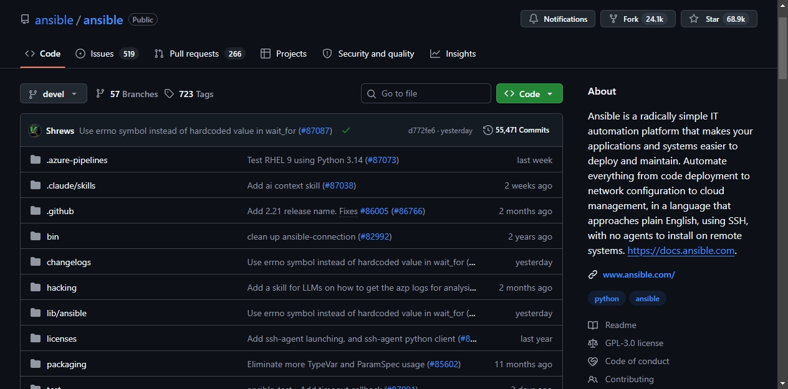Click the Shrews author name
788x389 pixels.
point(60,131)
